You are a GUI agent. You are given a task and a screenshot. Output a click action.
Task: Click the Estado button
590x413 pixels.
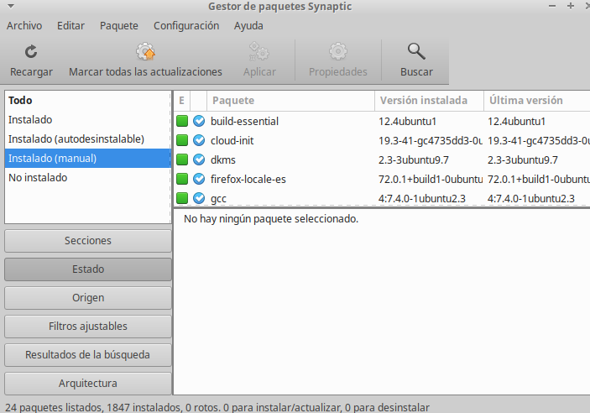[88, 269]
